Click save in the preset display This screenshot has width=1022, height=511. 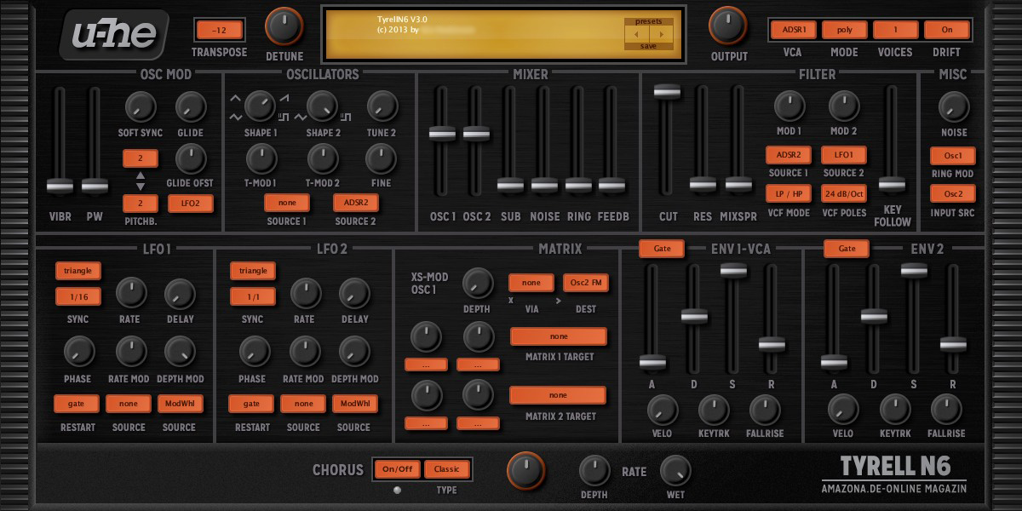point(648,46)
